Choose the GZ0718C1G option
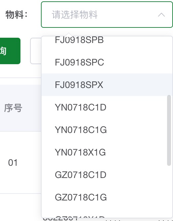 (x=107, y=197)
